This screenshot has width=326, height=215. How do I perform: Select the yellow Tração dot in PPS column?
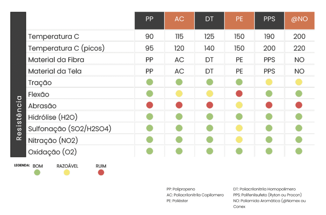pyautogui.click(x=269, y=82)
